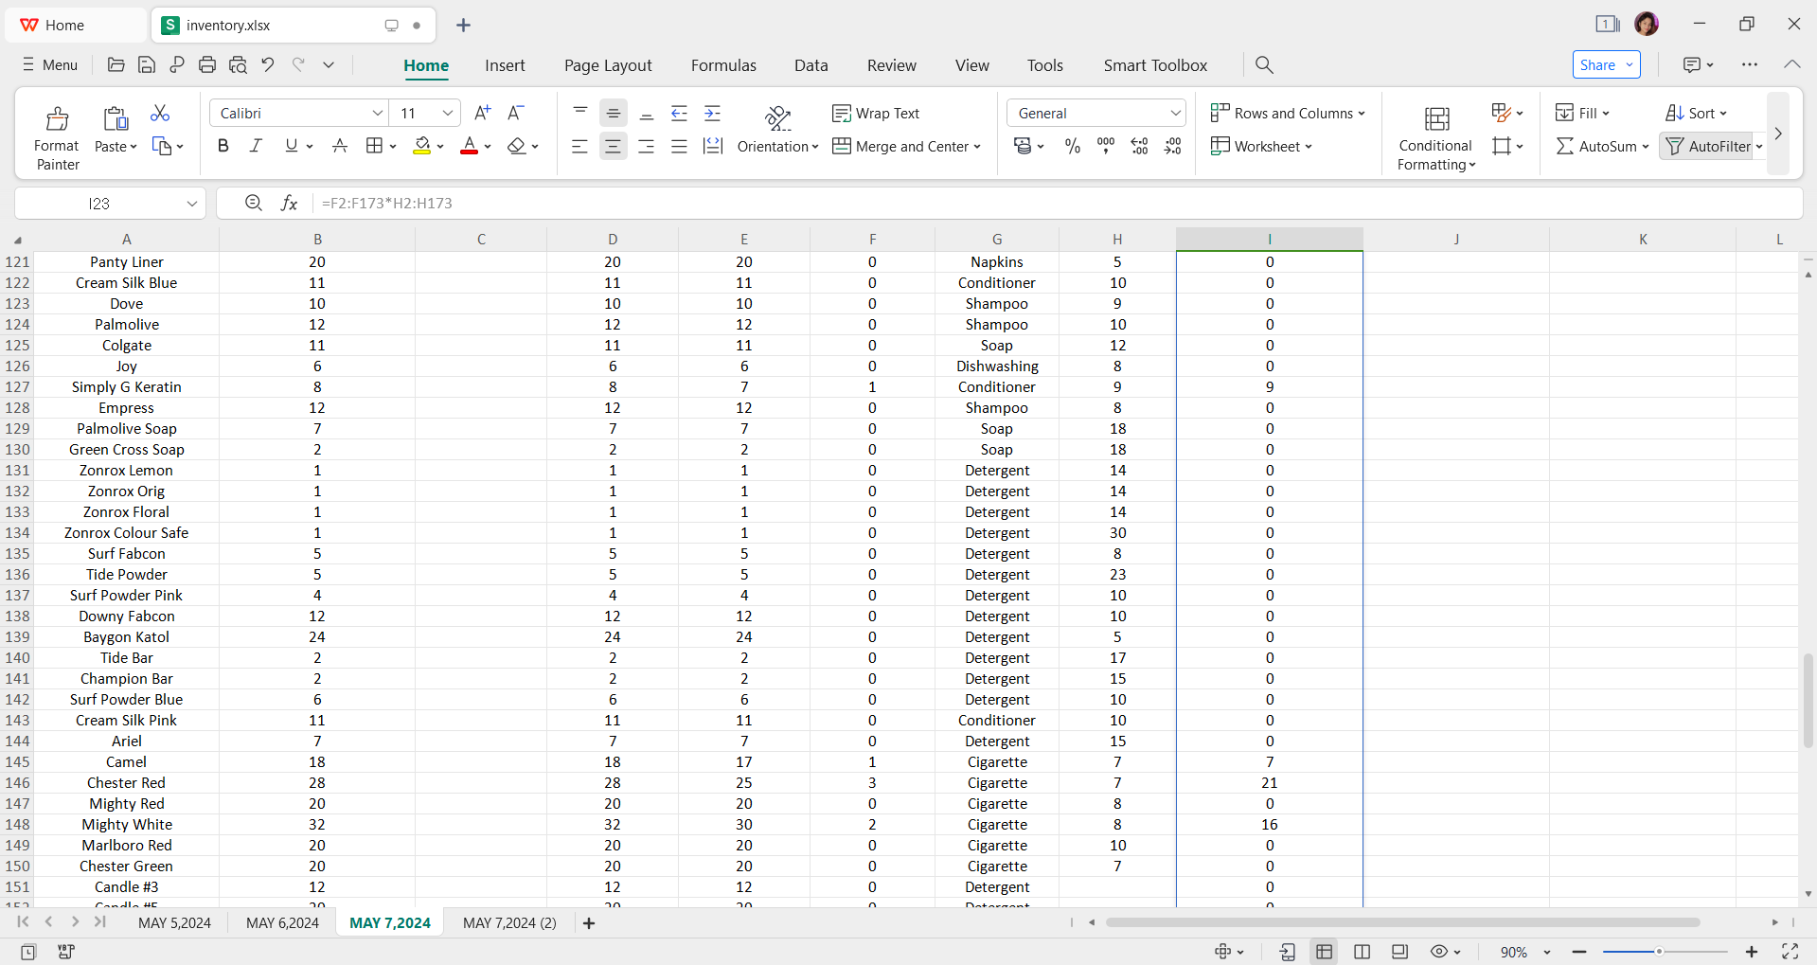Click the zoom slider handle

pos(1659,952)
